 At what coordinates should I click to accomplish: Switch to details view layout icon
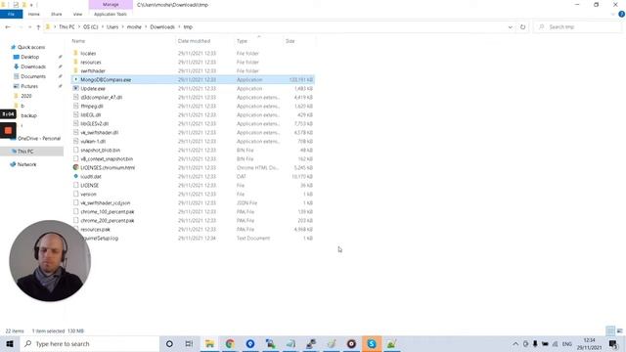click(610, 330)
